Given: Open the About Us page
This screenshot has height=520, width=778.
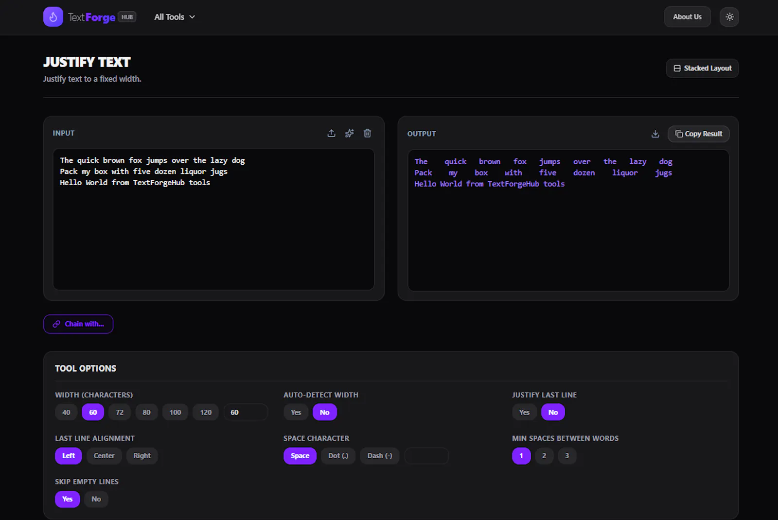Looking at the screenshot, I should click(687, 17).
